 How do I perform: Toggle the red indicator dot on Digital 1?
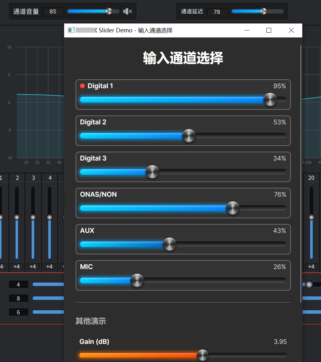point(83,86)
